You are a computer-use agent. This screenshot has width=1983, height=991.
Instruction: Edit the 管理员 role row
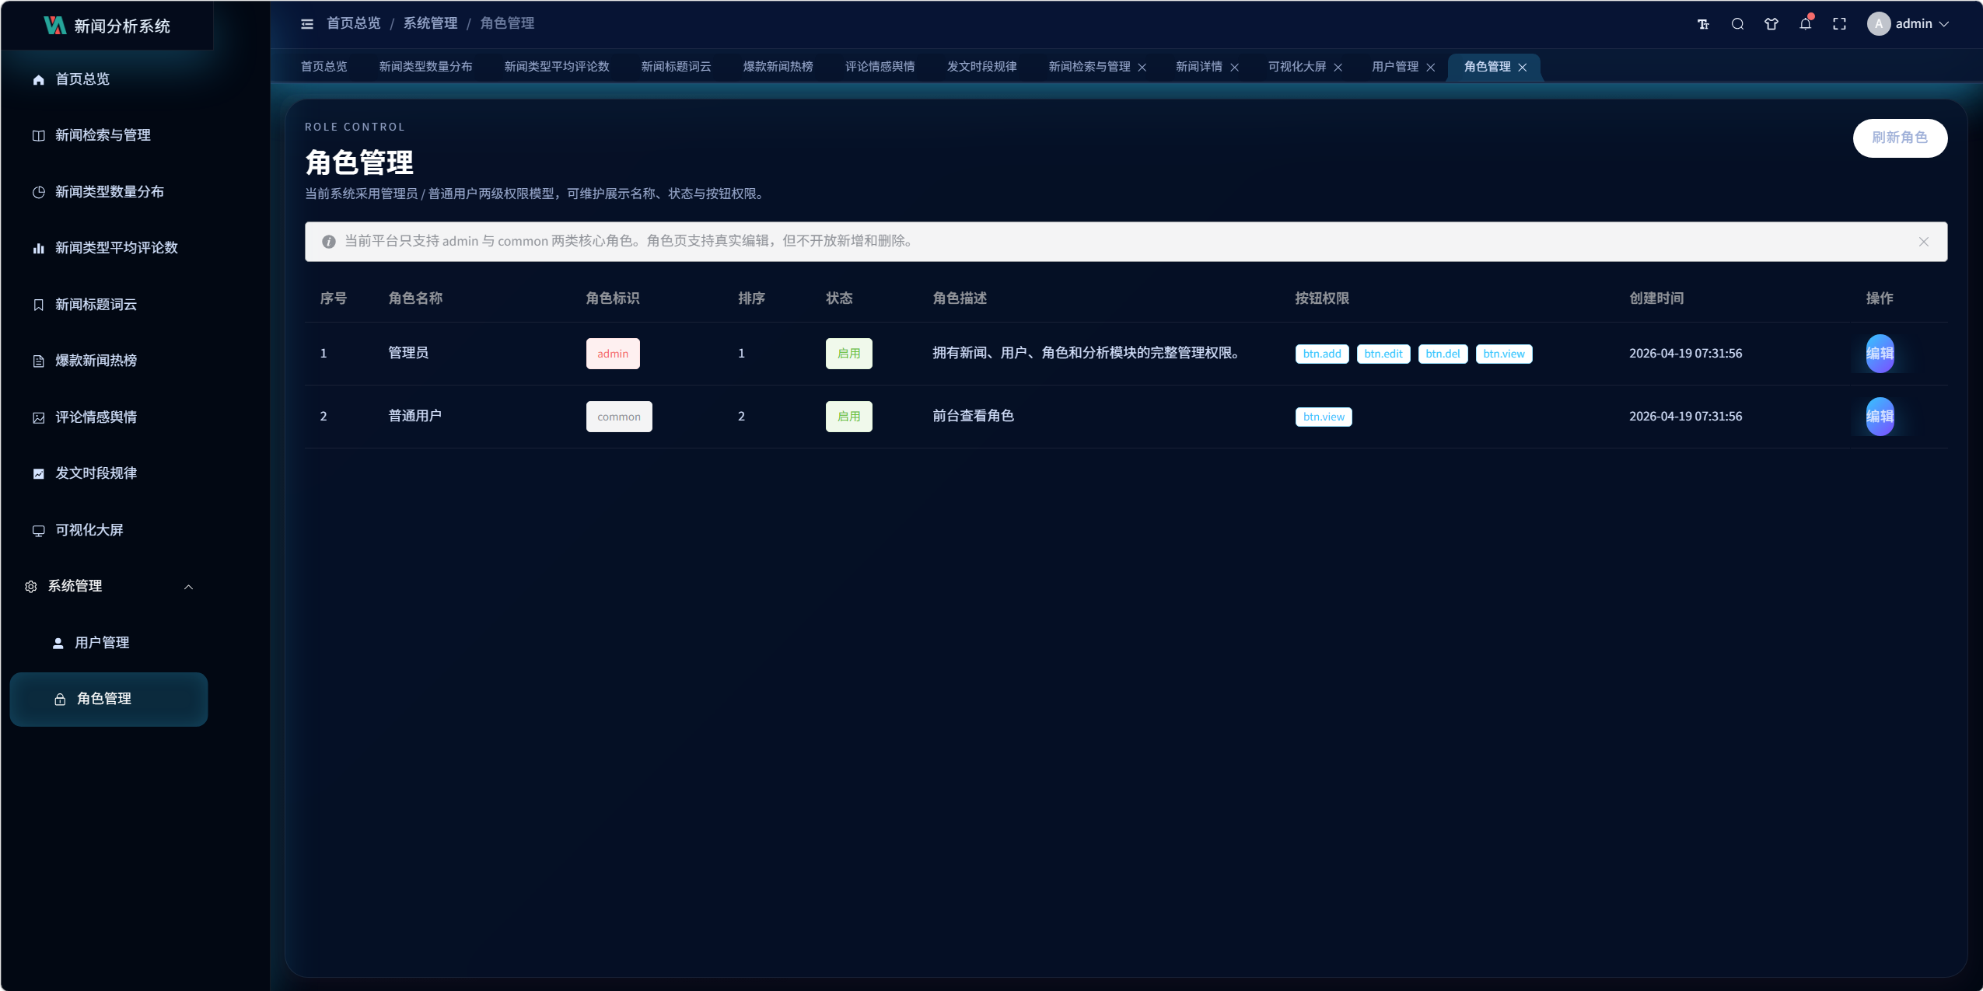(x=1880, y=354)
